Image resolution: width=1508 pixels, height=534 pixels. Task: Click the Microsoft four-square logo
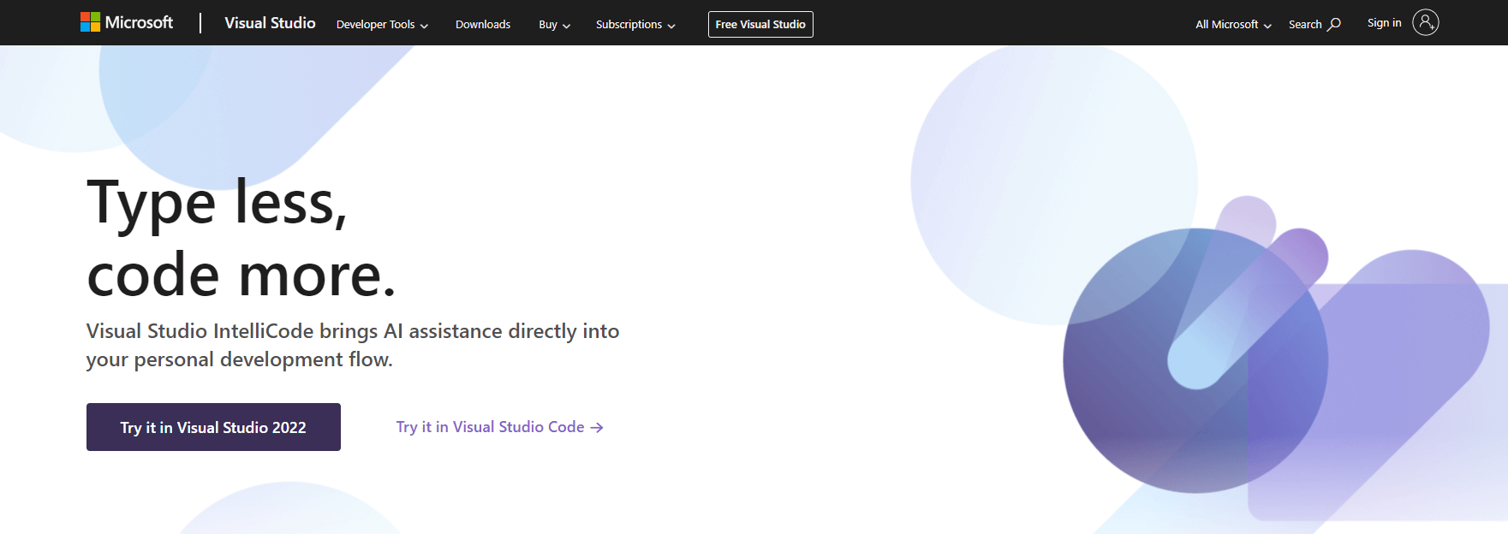tap(90, 22)
